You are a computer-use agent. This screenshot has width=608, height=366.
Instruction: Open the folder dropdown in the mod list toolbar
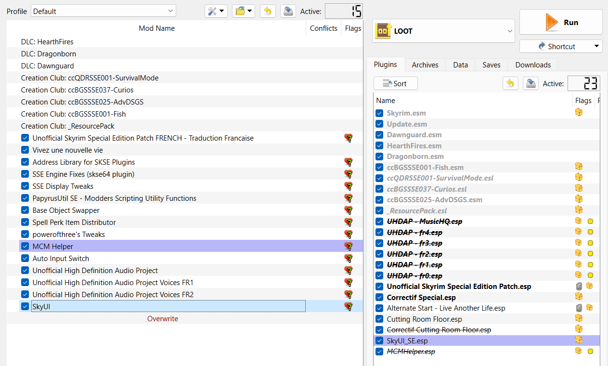243,11
